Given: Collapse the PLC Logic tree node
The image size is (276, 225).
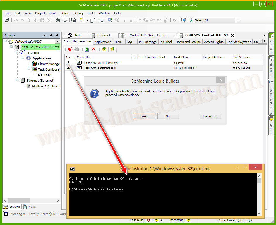Looking at the screenshot, I should (x=17, y=53).
